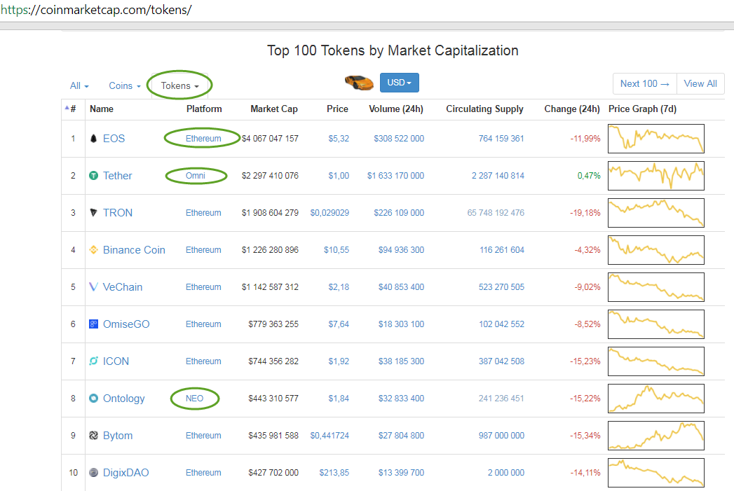Screen dimensions: 734x491
Task: Expand the All filter dropdown
Action: [x=79, y=85]
